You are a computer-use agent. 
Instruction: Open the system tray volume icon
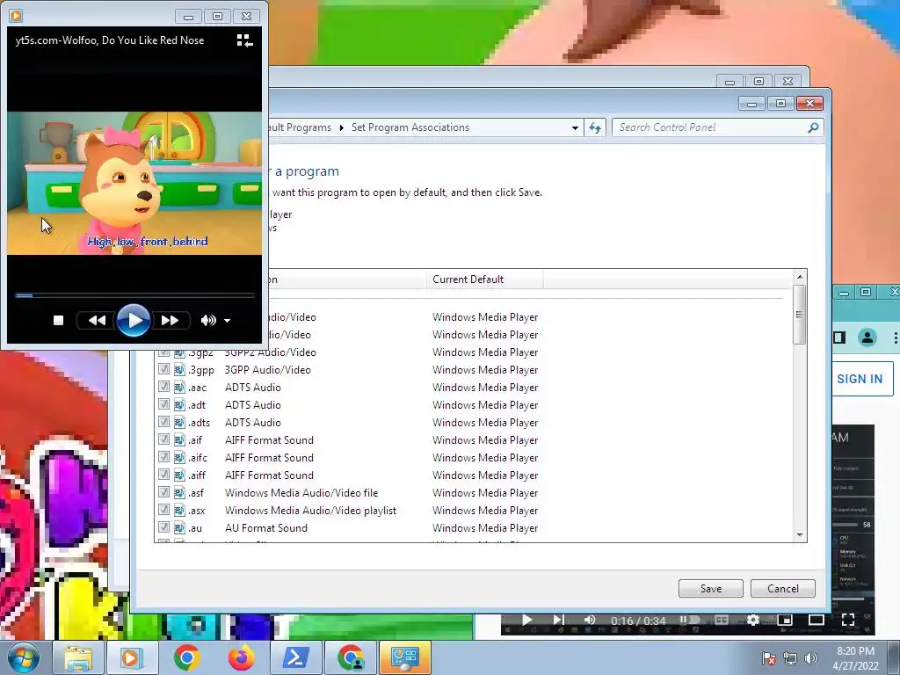click(810, 658)
